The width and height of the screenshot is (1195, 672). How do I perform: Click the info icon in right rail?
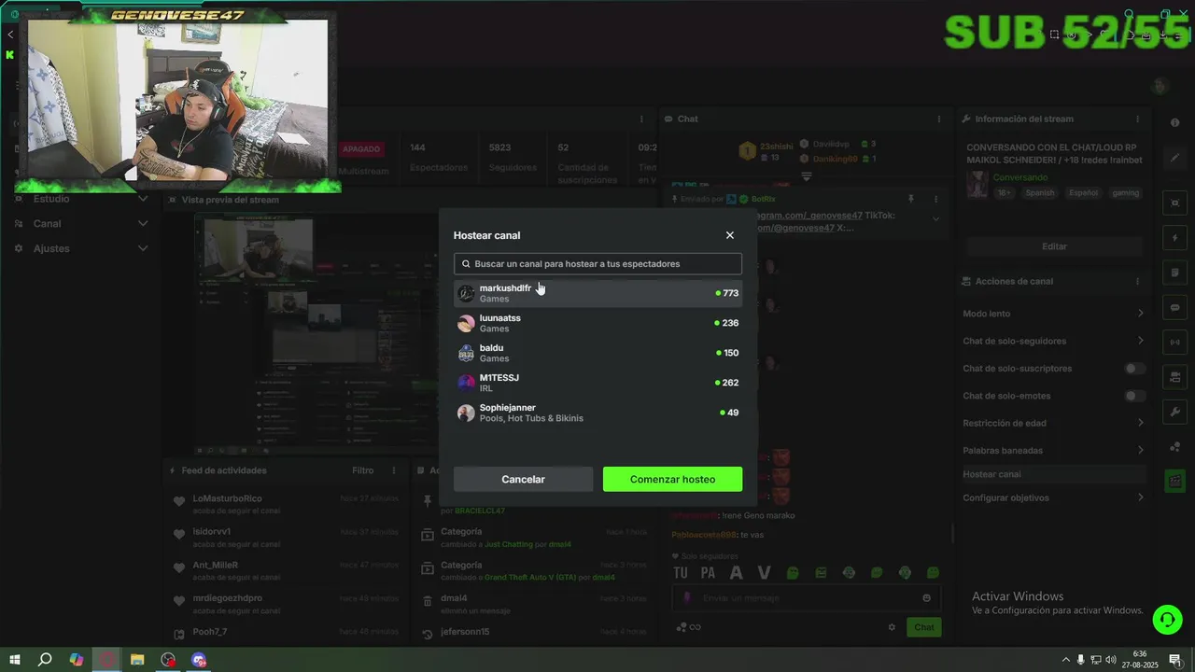1174,123
